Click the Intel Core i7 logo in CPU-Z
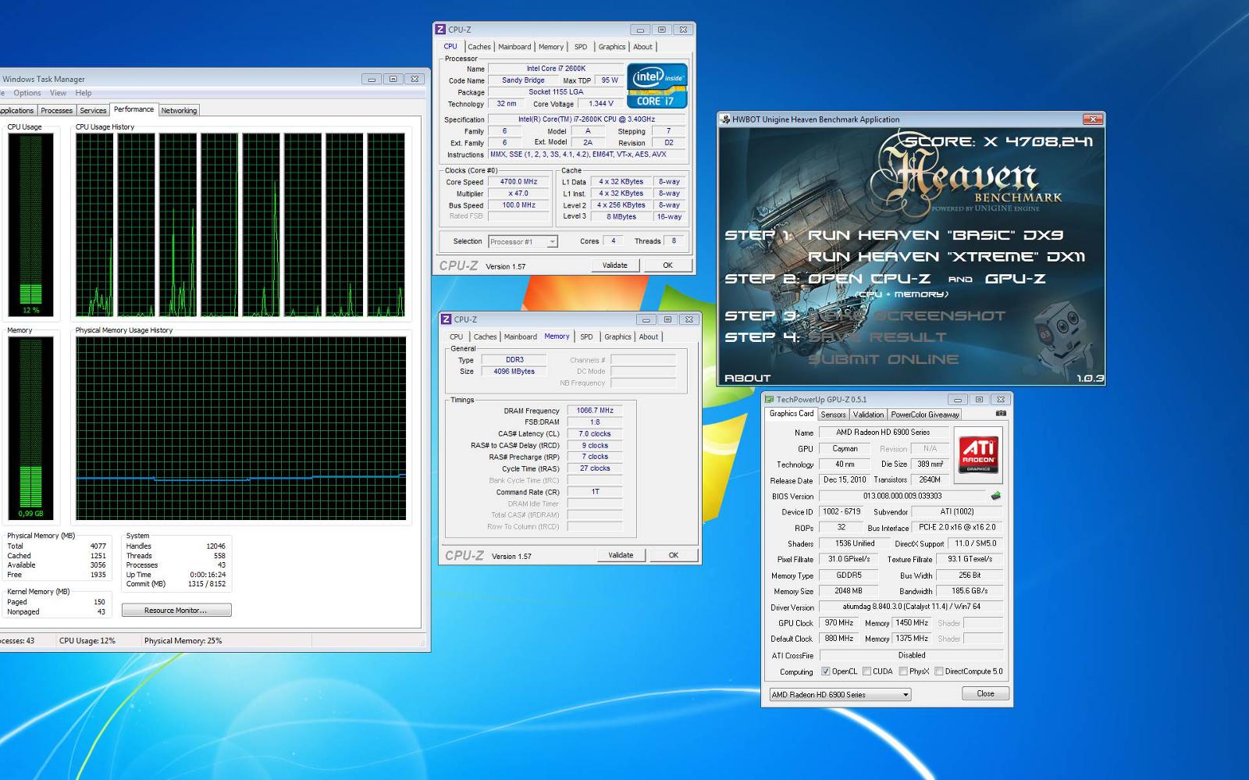 pos(657,86)
